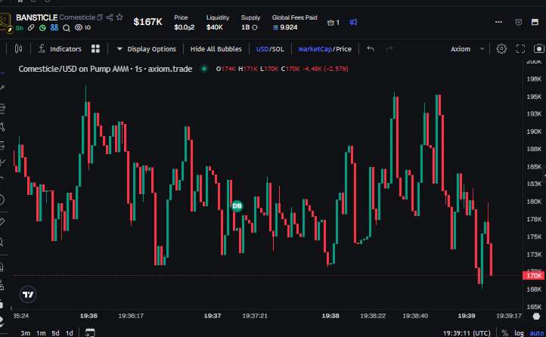The image size is (546, 337).
Task: Select the 1d time range
Action: click(x=70, y=332)
